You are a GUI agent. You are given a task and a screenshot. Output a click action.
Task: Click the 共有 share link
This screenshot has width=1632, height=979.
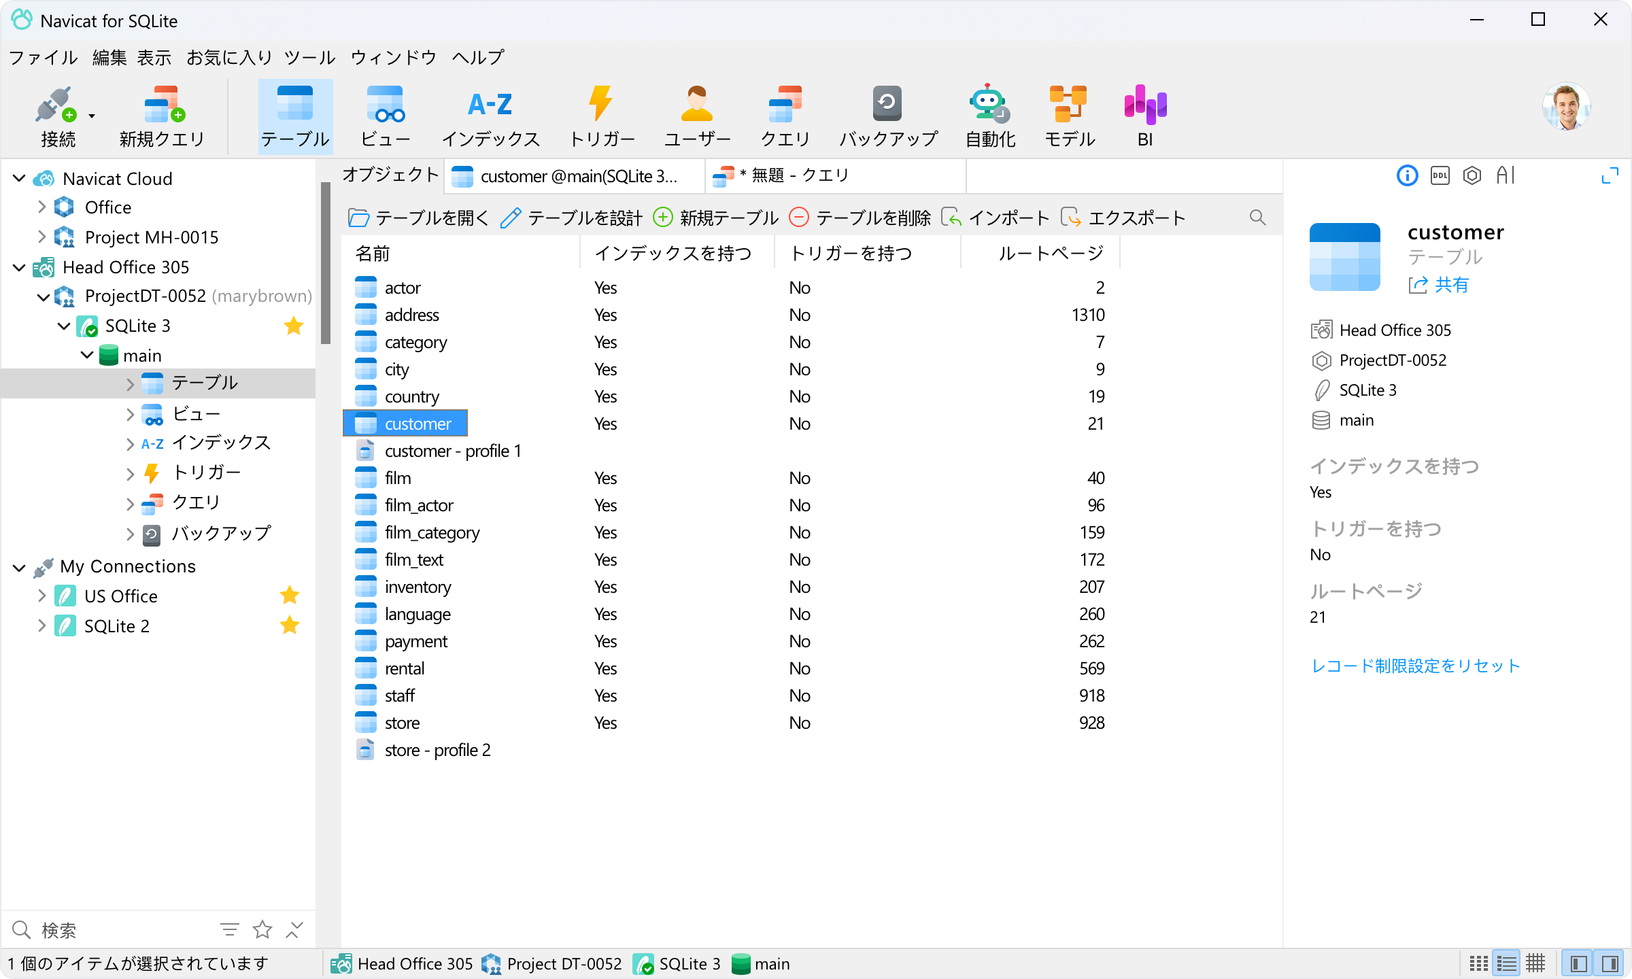pos(1439,285)
